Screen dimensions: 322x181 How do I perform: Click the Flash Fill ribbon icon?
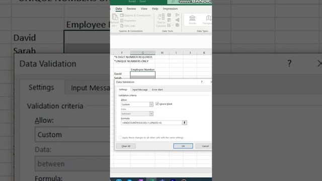[169, 15]
